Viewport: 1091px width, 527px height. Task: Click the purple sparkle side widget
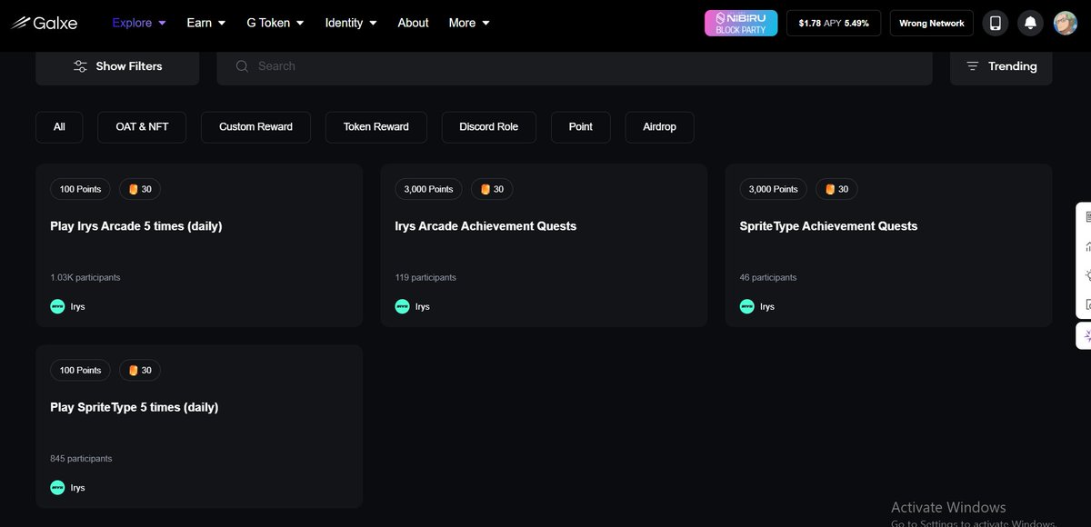1086,335
